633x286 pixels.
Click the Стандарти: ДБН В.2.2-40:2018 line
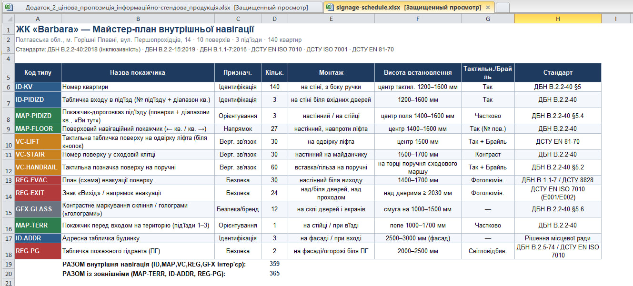tap(205, 49)
